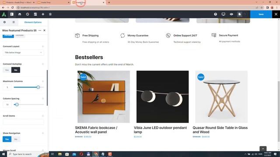
Task: Click the SKEMA bookcase product image
Action: pyautogui.click(x=104, y=97)
